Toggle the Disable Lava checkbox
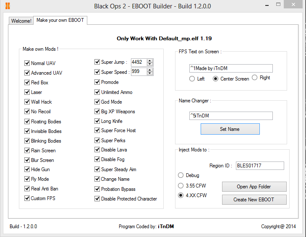Screen dimensions: 306x237 point(97,150)
